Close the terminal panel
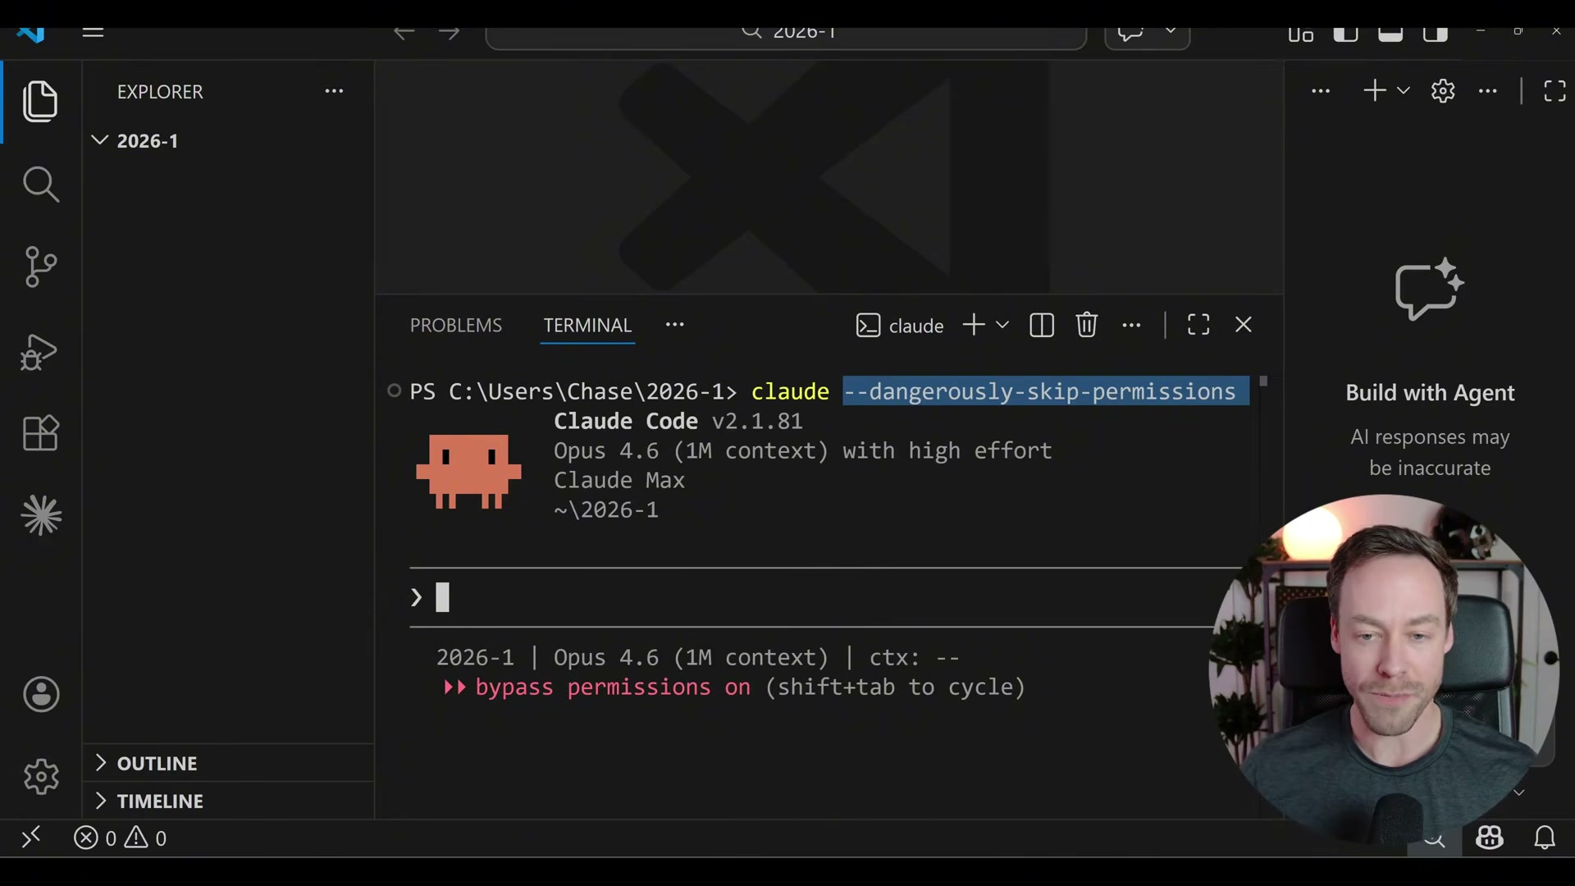The image size is (1575, 886). [1244, 325]
